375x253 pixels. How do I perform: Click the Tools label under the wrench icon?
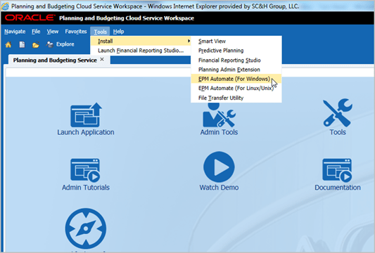tap(338, 132)
